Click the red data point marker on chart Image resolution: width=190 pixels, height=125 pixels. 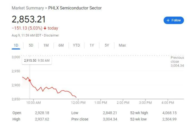30,81
